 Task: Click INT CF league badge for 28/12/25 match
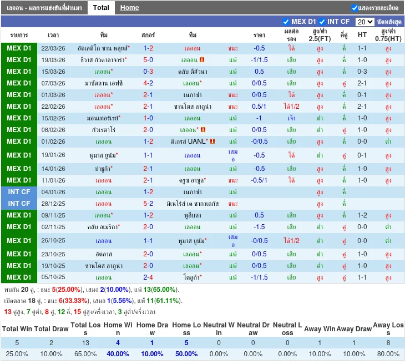coord(19,204)
